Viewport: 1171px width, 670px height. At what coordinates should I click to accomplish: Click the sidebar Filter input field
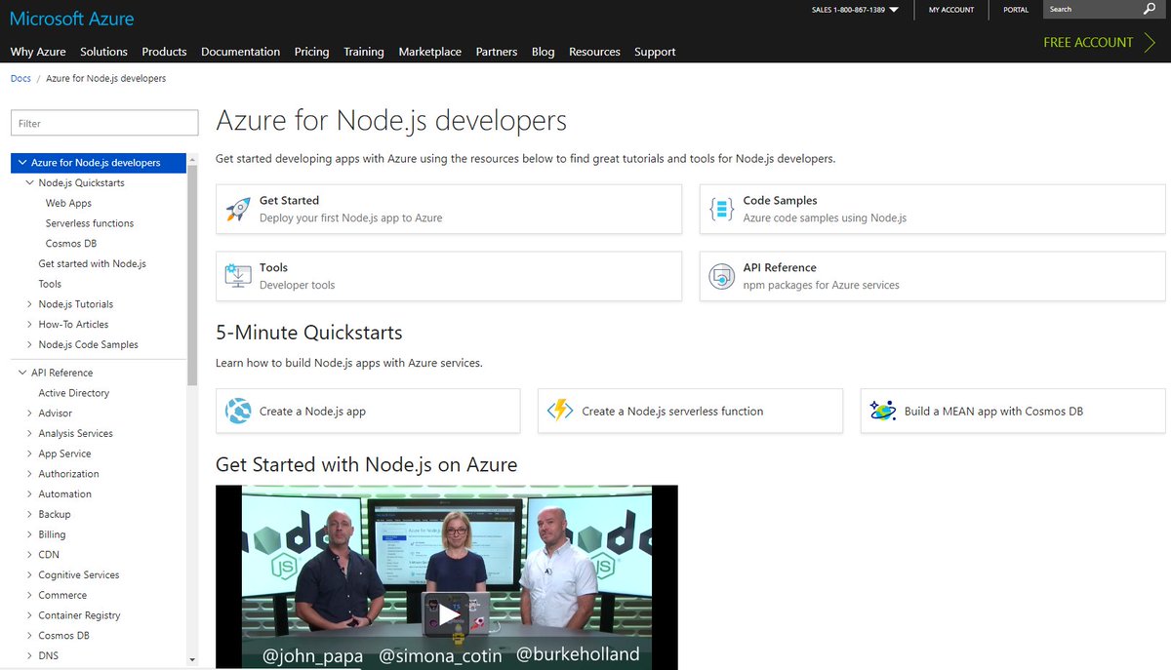(104, 123)
